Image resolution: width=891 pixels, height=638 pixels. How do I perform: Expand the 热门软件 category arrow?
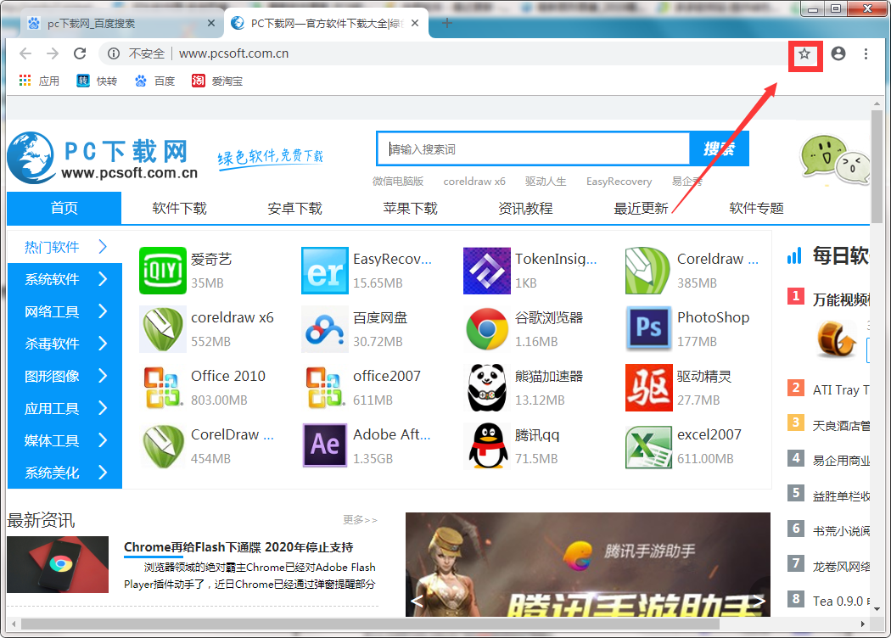[x=103, y=247]
